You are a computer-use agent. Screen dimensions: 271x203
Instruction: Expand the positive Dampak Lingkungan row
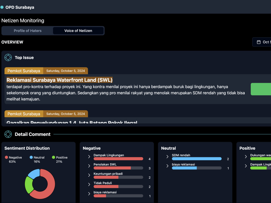tap(246, 166)
